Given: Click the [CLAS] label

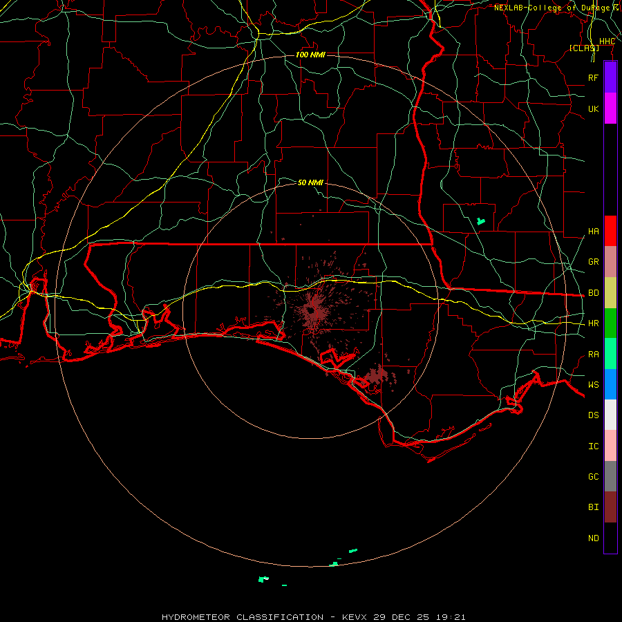Looking at the screenshot, I should tap(584, 48).
